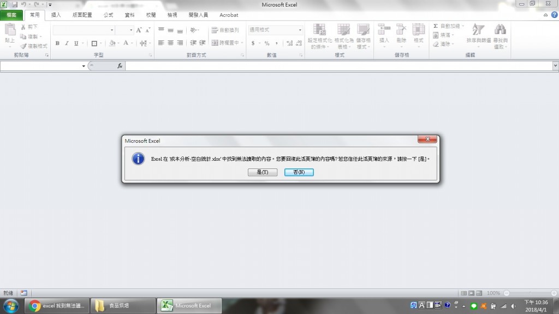The width and height of the screenshot is (559, 314).
Task: Click the Format Painter (複製格式) icon
Action: pyautogui.click(x=23, y=46)
